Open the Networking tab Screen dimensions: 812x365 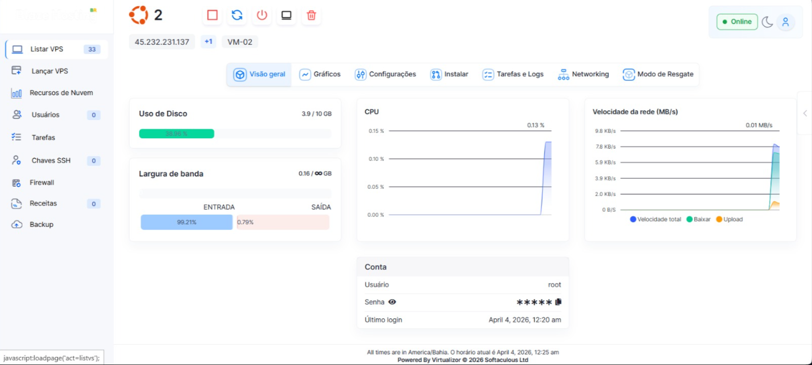click(583, 74)
